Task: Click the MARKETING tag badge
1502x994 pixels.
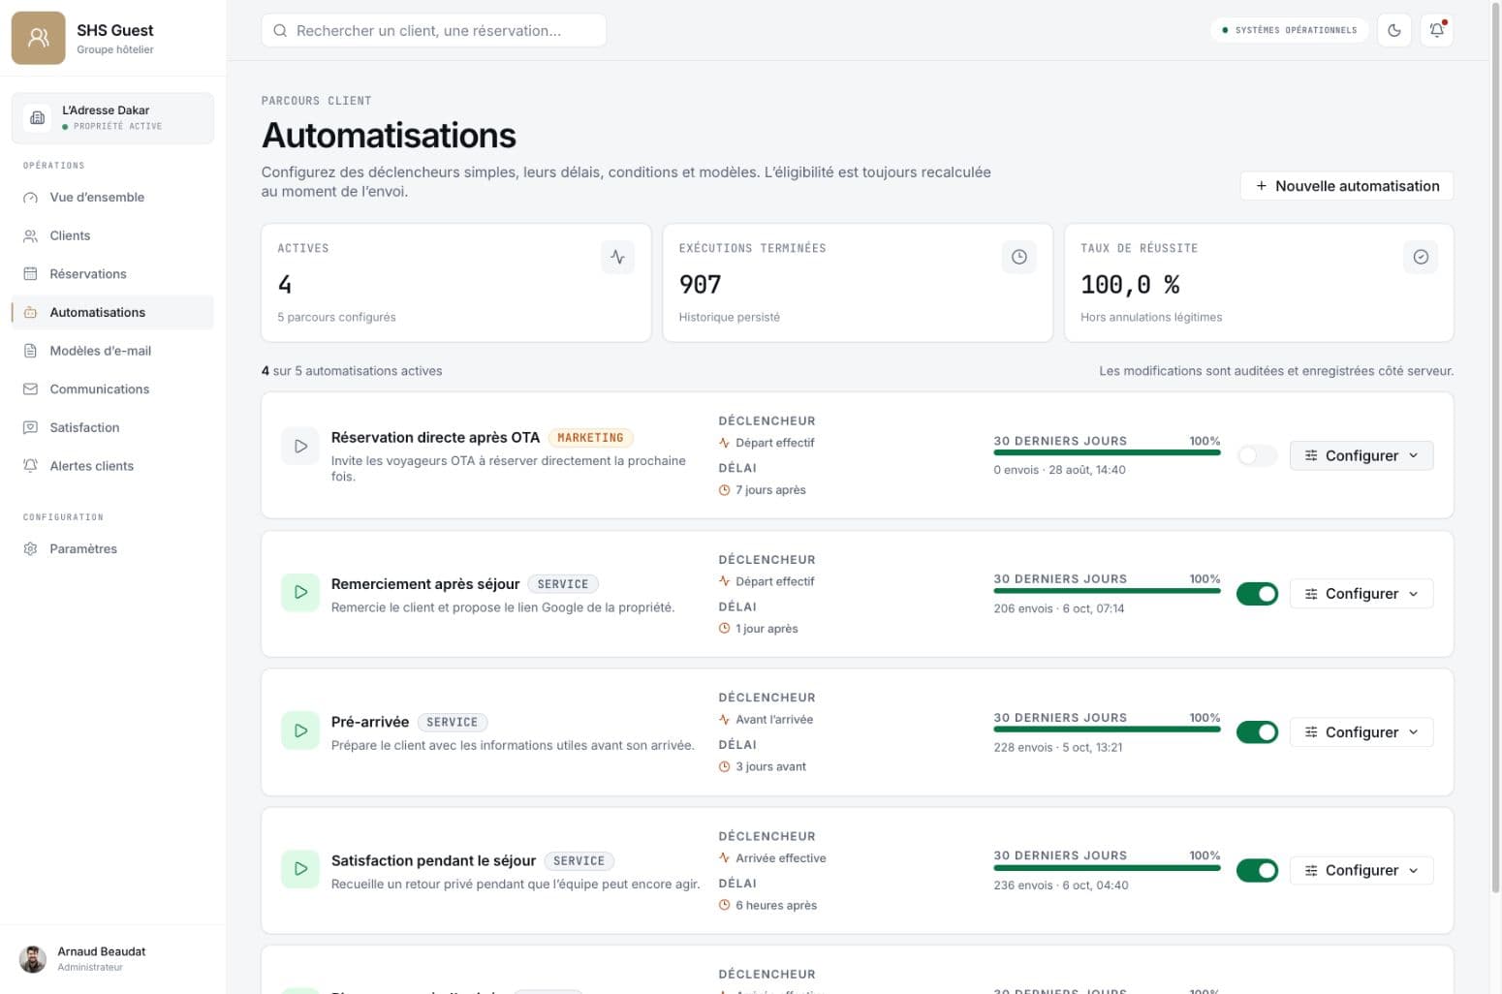Action: point(591,438)
